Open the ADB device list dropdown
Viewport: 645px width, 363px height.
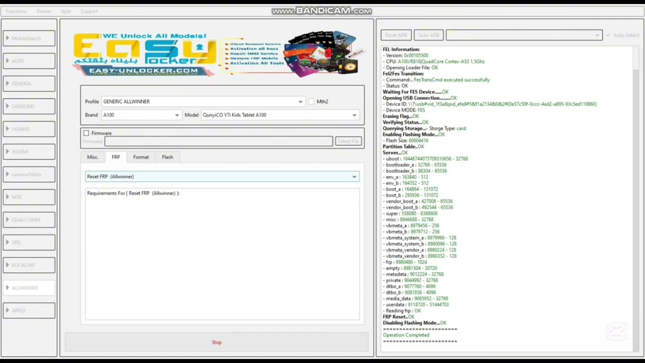tap(524, 35)
